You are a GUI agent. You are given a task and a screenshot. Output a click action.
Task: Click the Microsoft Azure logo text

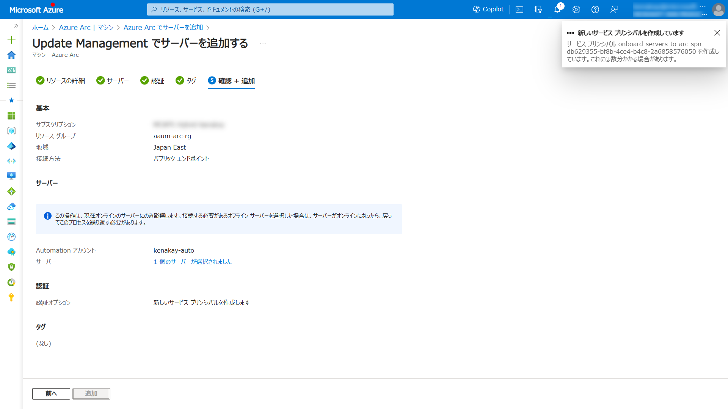pyautogui.click(x=36, y=10)
